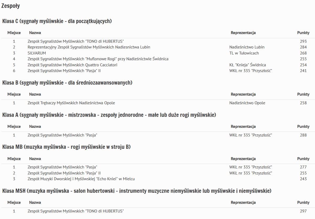
Task: Click the "SILVARUM" team name
Action: (37, 53)
